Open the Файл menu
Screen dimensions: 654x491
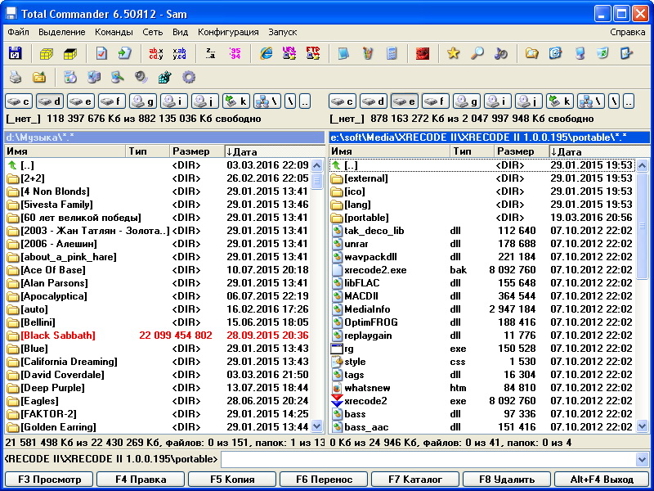pyautogui.click(x=18, y=32)
